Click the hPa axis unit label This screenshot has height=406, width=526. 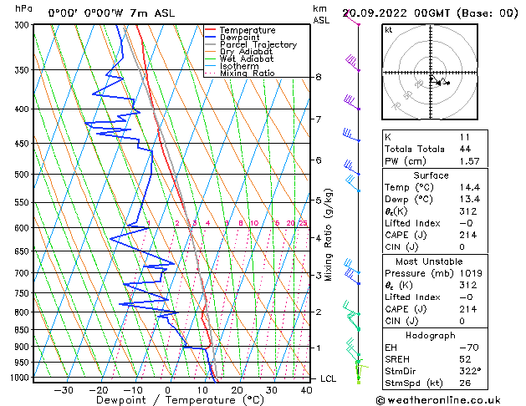23,8
